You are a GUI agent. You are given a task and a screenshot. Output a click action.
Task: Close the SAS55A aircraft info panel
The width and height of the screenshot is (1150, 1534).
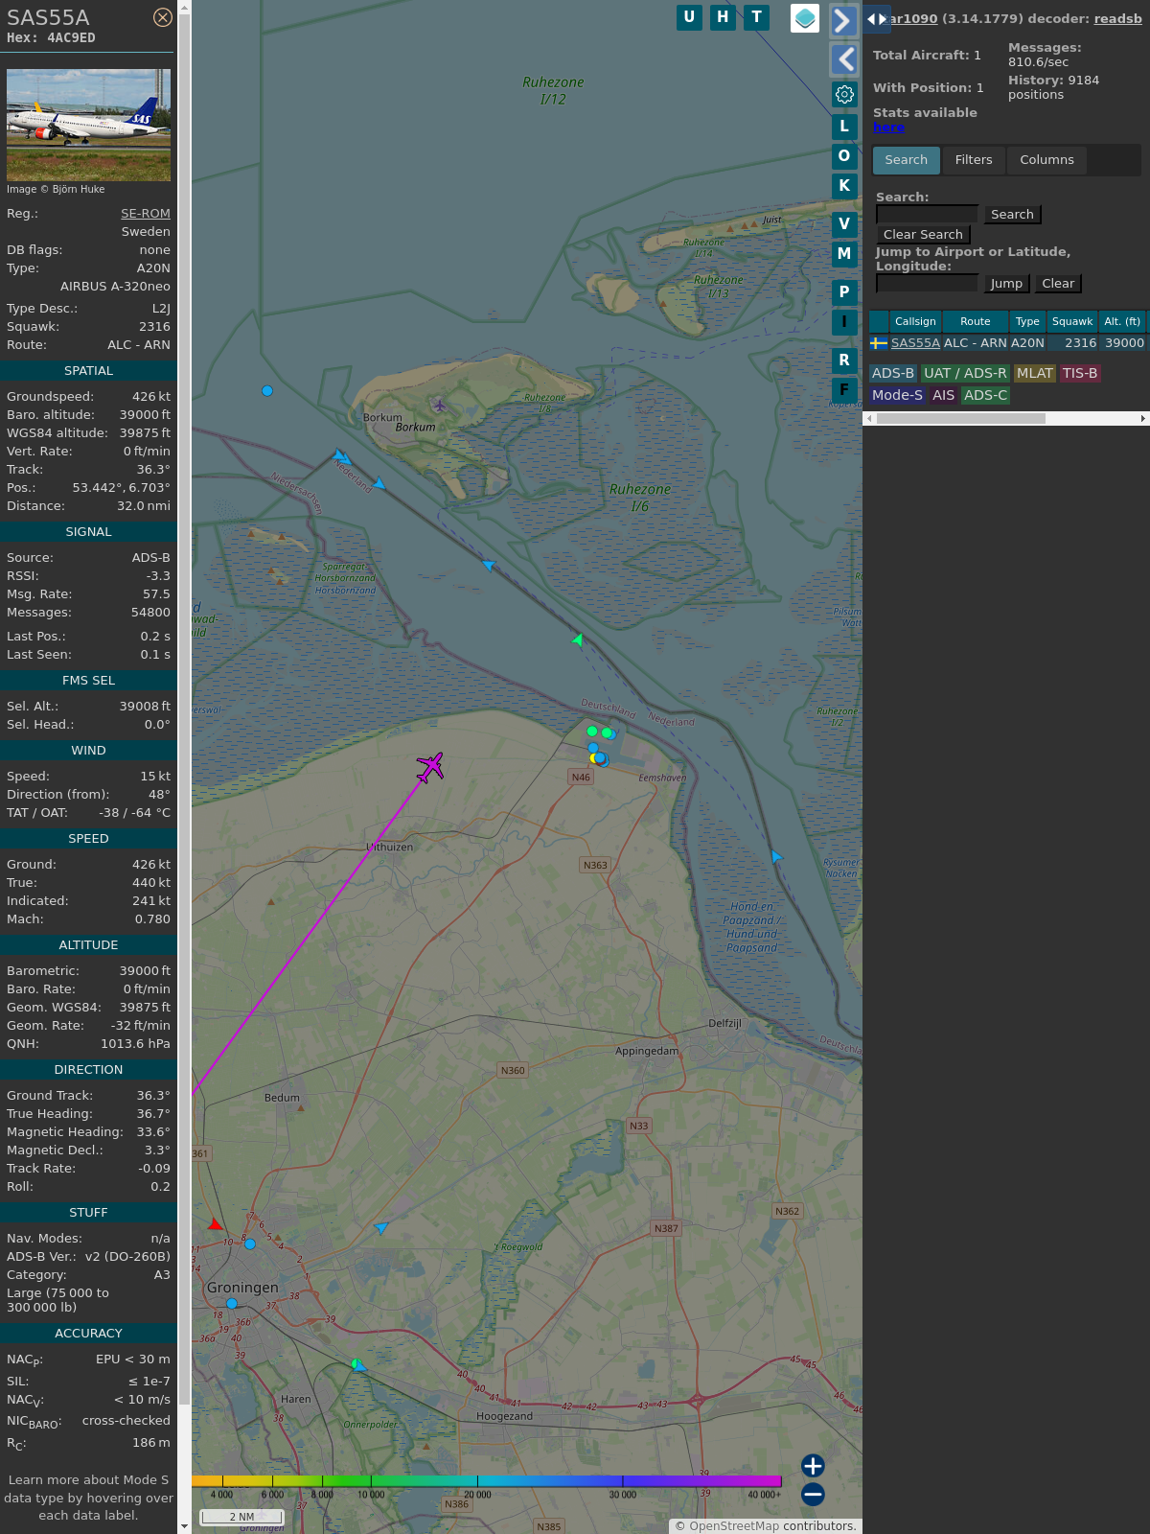tap(163, 17)
